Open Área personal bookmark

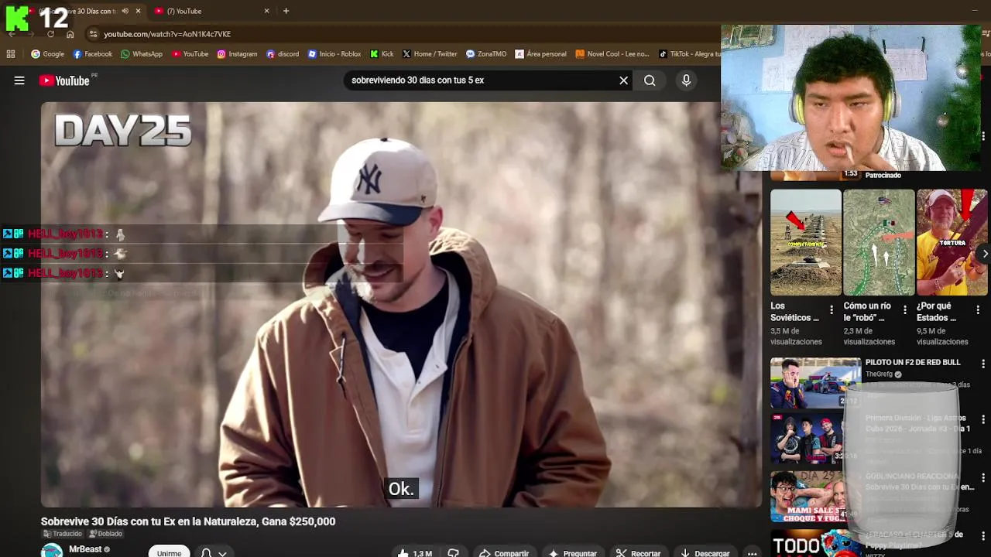(540, 54)
